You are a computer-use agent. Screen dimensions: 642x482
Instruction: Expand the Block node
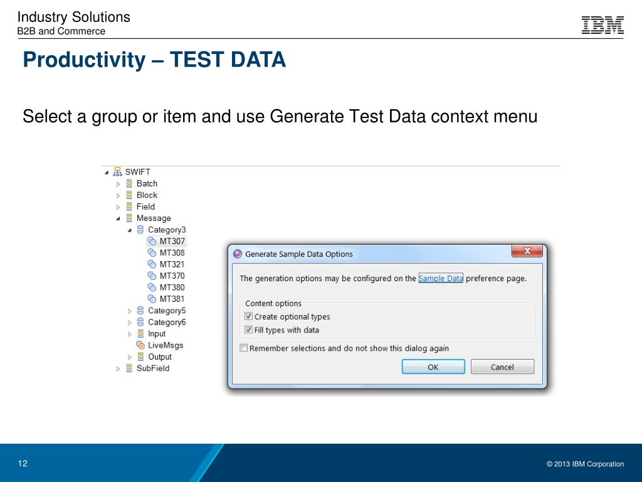click(x=118, y=196)
